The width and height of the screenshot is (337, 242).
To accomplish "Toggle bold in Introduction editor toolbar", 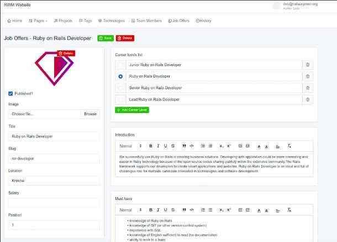I will click(151, 146).
